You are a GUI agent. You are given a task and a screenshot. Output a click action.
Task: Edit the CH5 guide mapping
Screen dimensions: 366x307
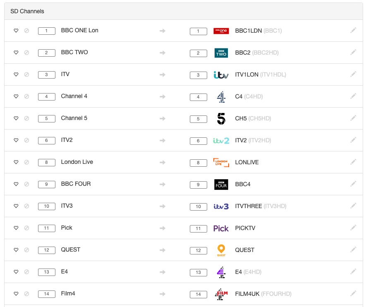click(353, 118)
